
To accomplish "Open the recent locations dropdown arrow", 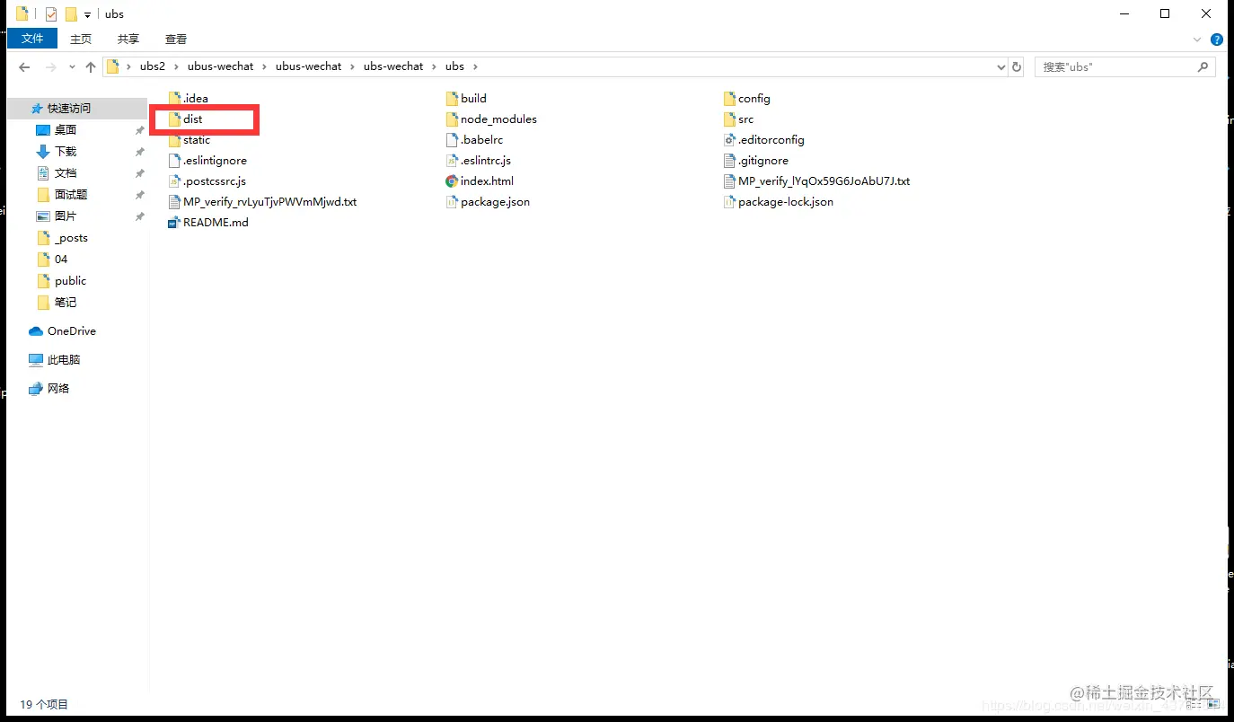I will click(x=72, y=67).
